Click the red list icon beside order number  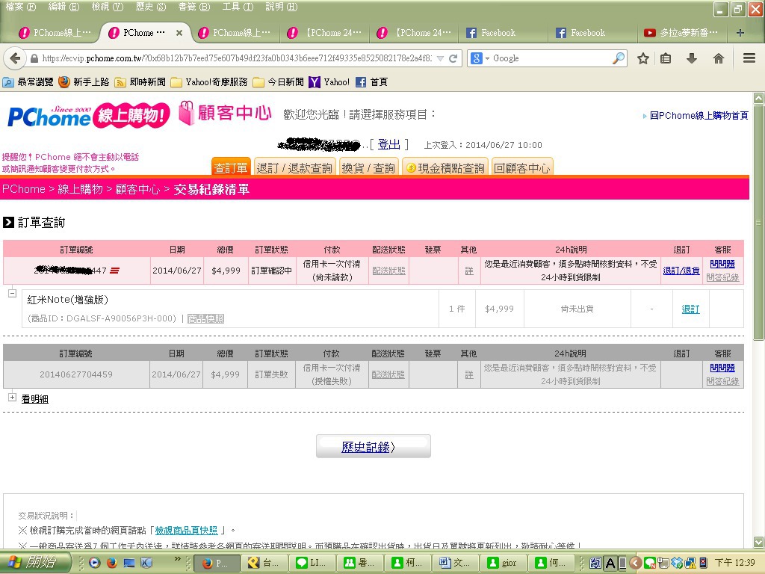click(x=114, y=271)
